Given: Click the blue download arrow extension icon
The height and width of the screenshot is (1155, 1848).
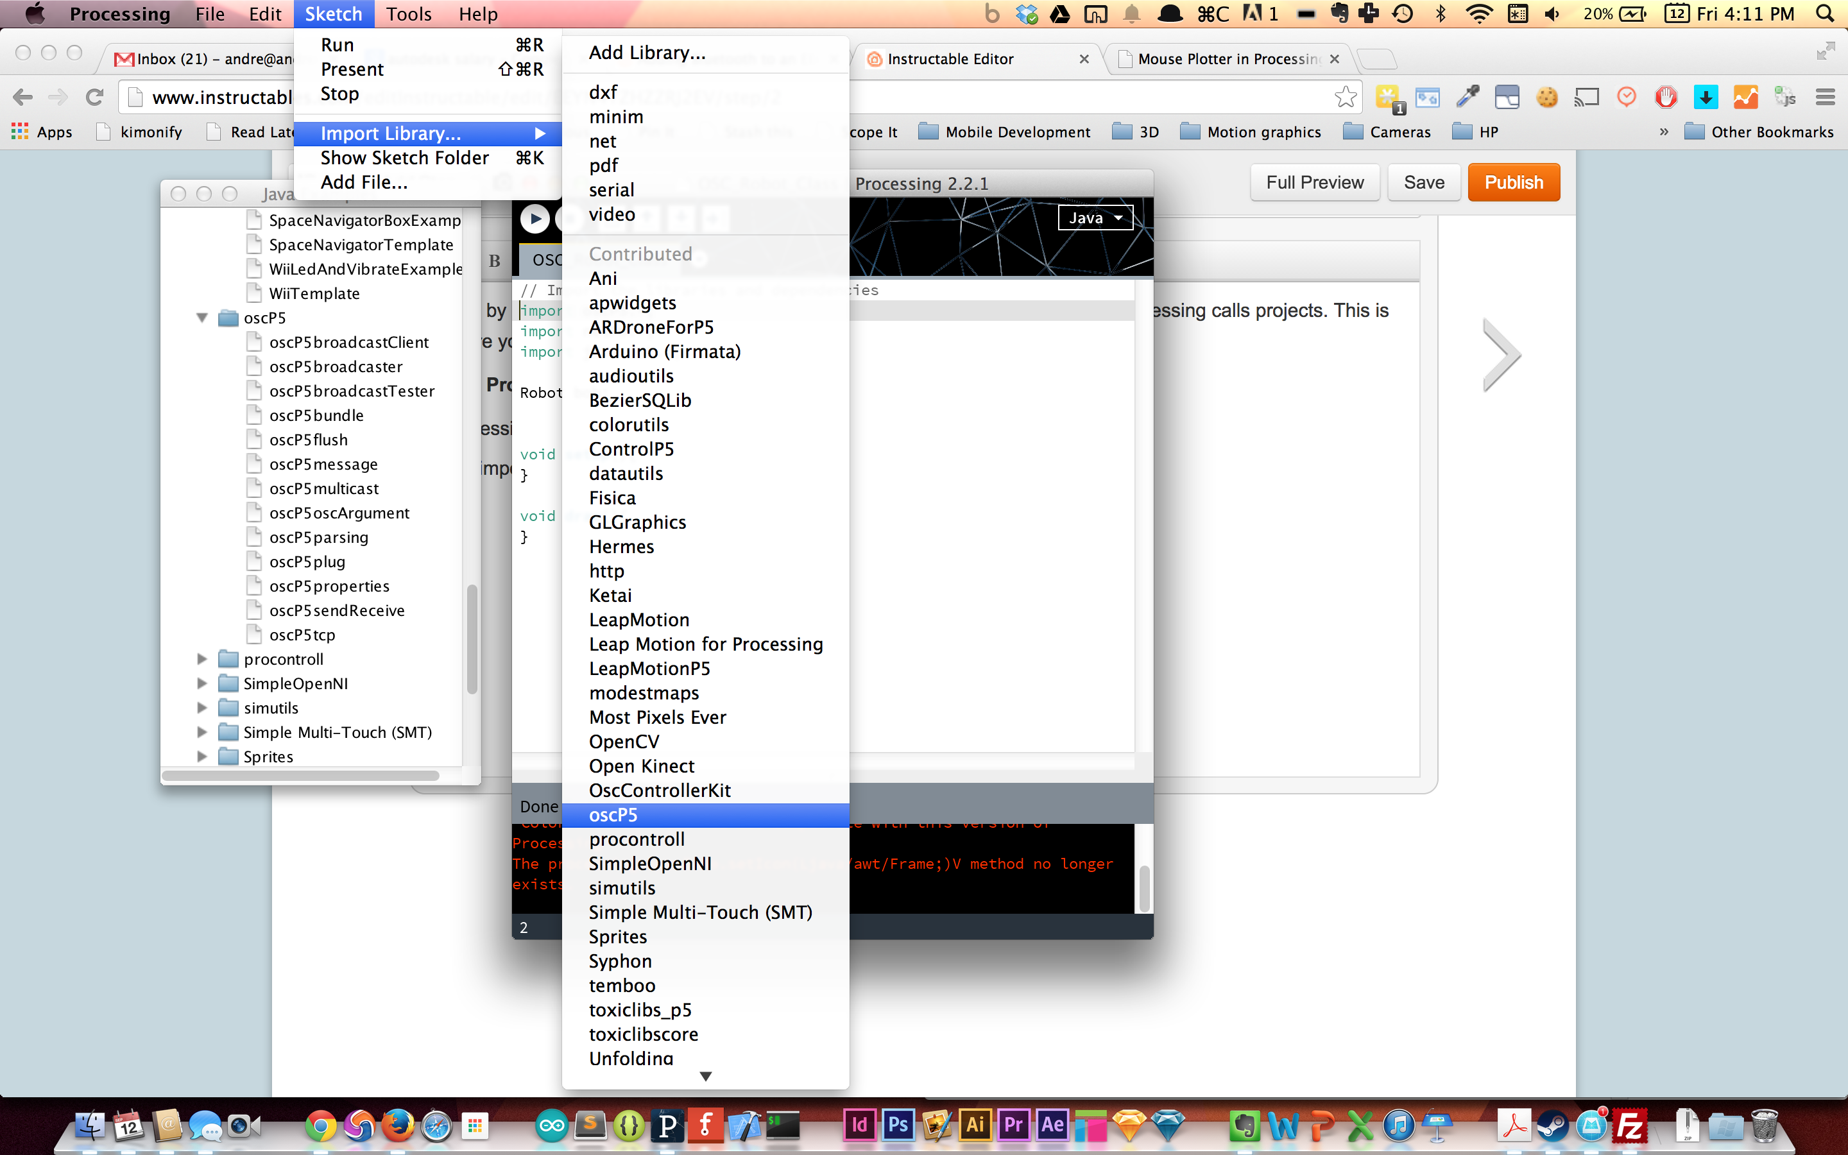Looking at the screenshot, I should coord(1706,97).
